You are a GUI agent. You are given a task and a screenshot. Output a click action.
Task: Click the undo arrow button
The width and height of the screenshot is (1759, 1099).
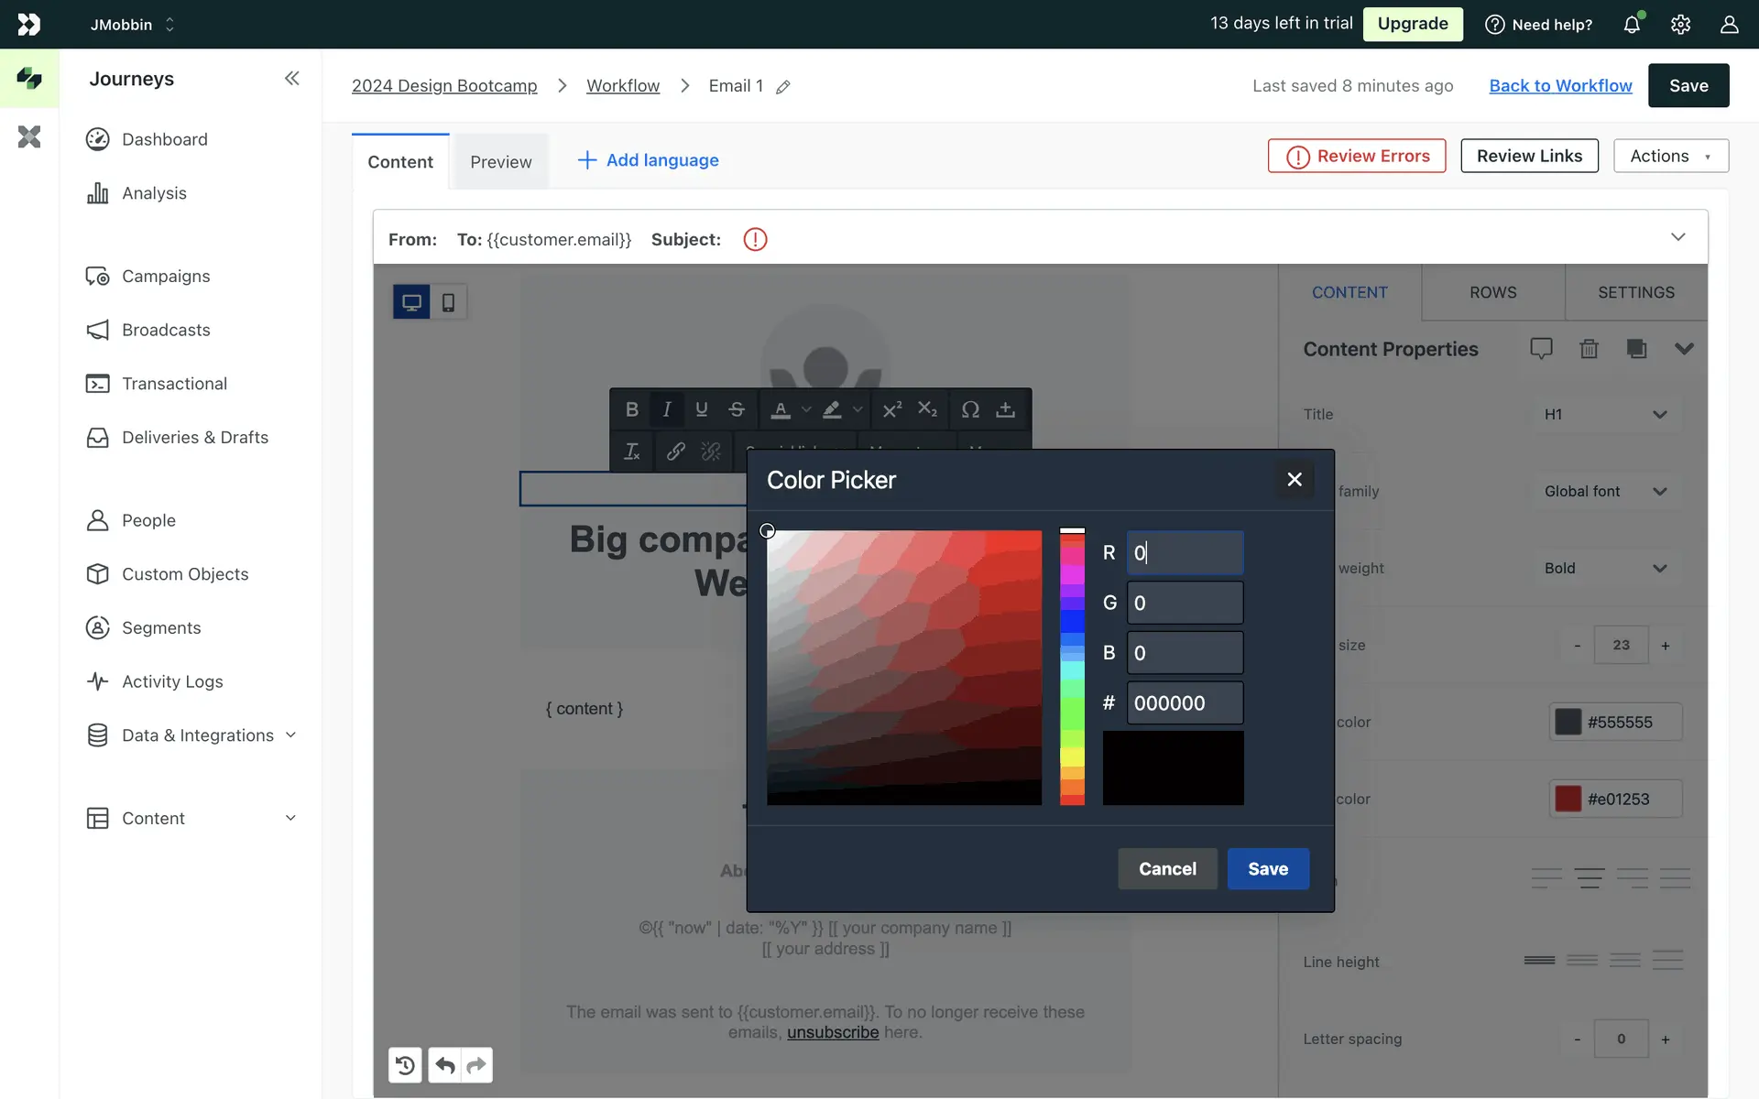click(x=445, y=1065)
